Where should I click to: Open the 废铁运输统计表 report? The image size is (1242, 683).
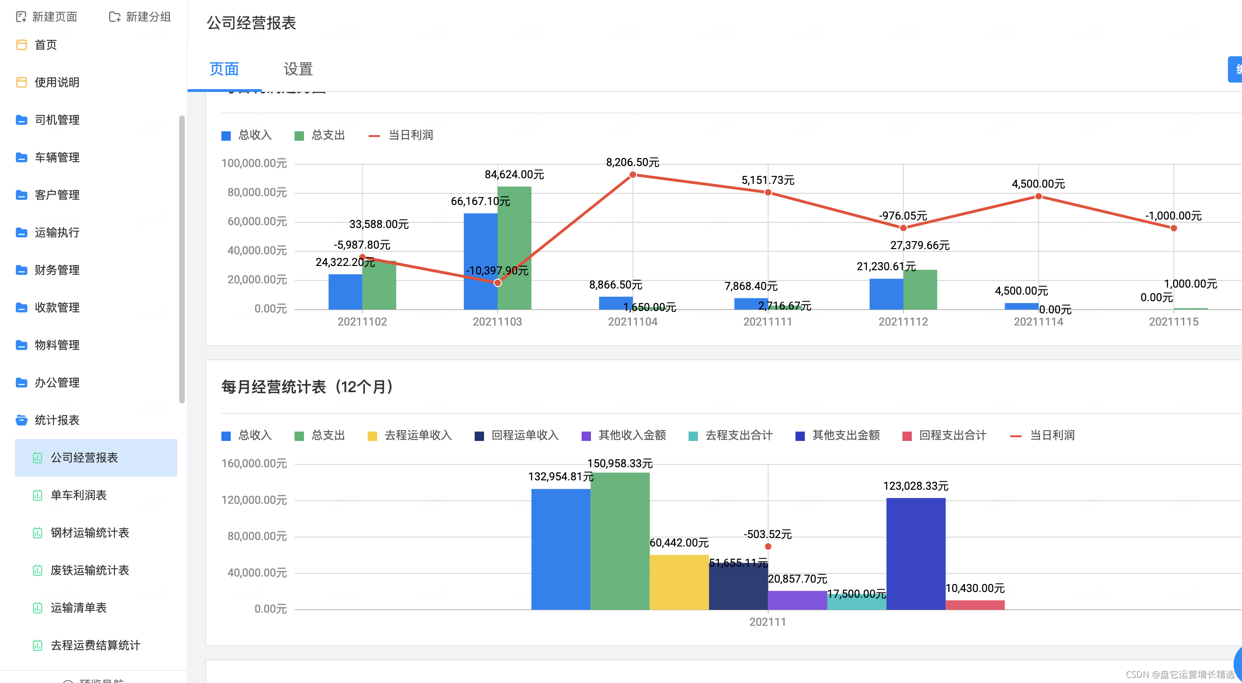pos(90,570)
